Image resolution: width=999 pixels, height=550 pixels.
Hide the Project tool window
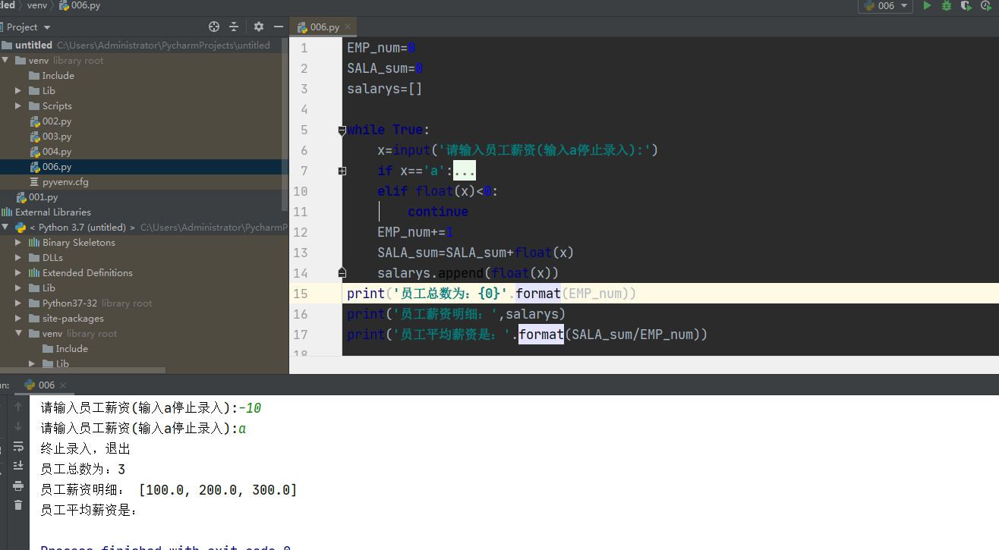[278, 27]
